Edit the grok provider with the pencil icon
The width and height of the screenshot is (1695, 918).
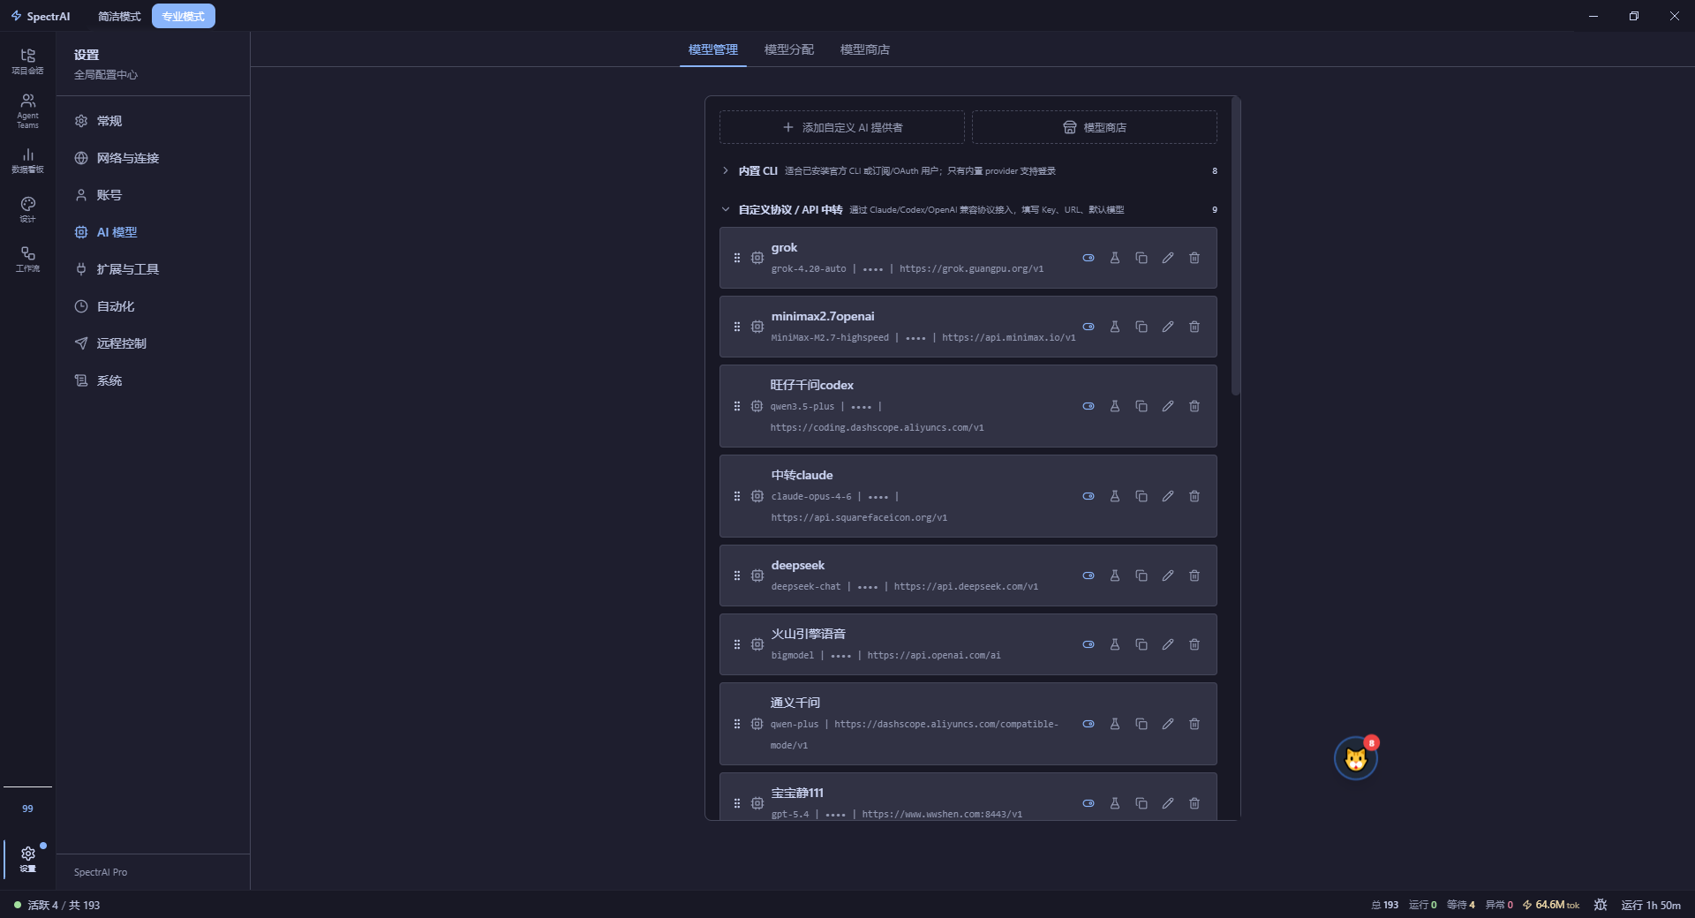pos(1168,258)
